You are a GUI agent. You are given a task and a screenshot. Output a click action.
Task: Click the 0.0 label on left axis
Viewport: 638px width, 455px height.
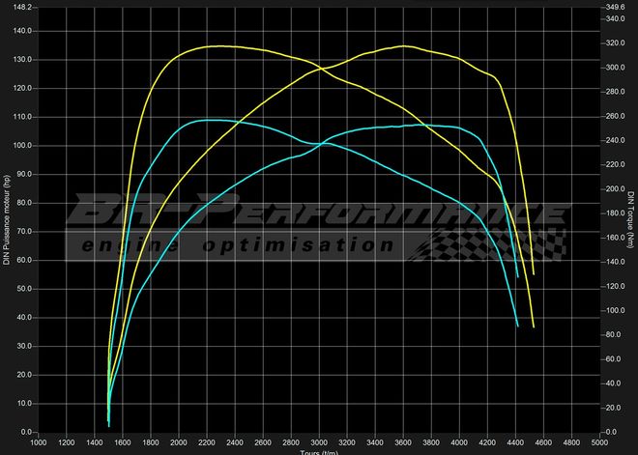pos(24,432)
